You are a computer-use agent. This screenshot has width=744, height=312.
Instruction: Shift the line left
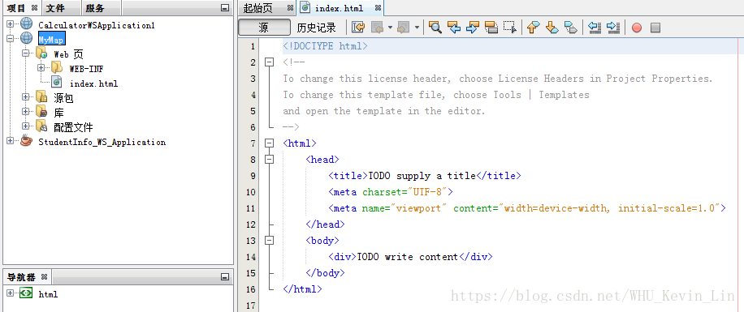pyautogui.click(x=595, y=28)
